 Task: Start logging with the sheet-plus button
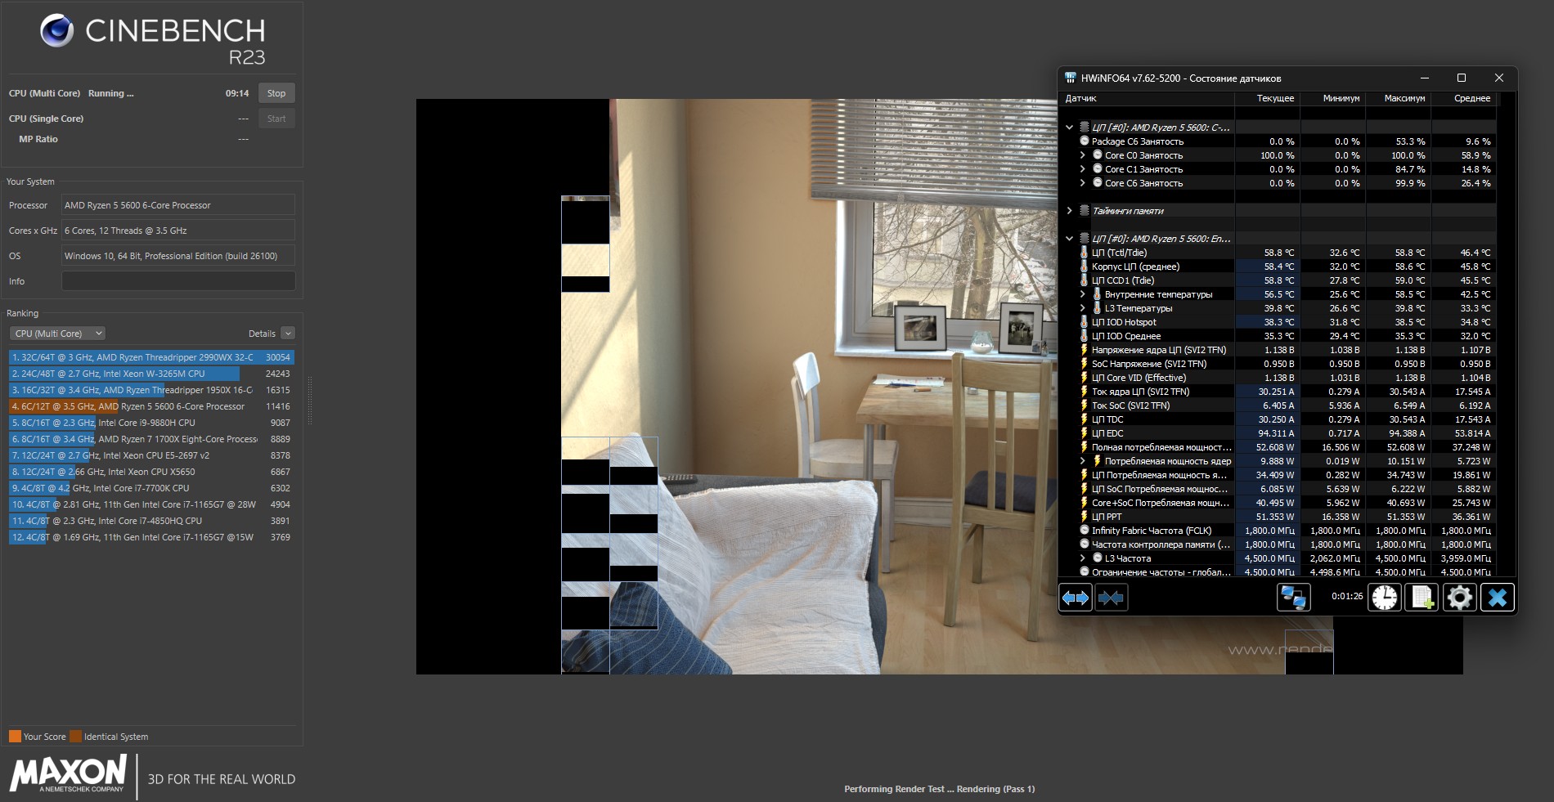pos(1422,598)
